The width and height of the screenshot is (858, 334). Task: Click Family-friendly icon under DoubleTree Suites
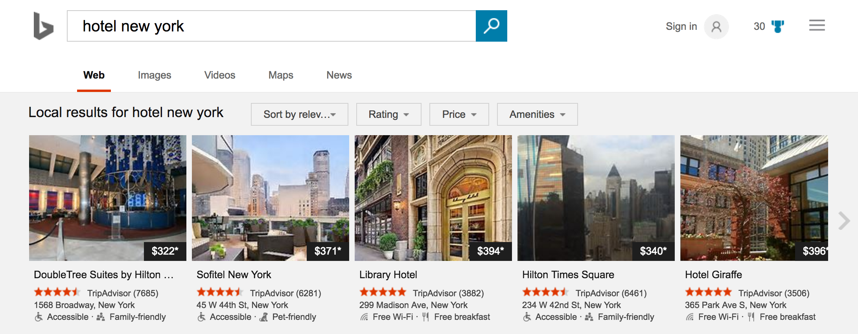(x=101, y=317)
